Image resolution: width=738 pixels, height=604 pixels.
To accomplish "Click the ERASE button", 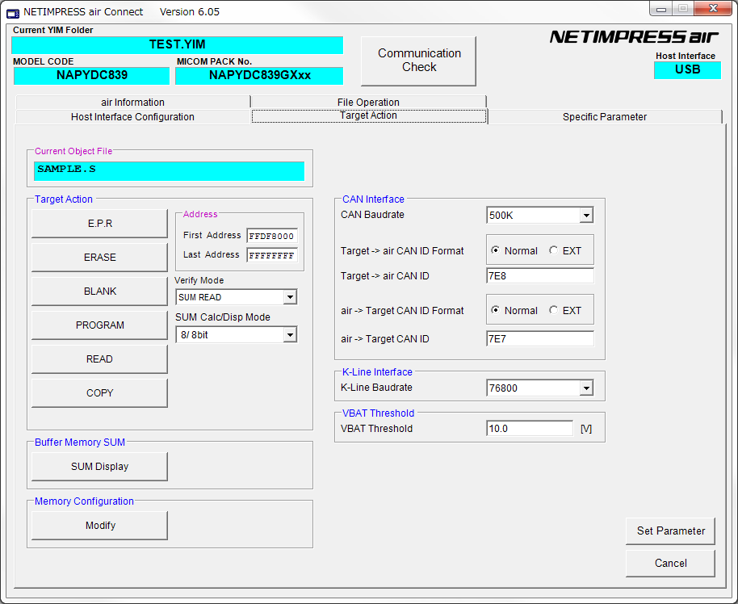I will (100, 258).
